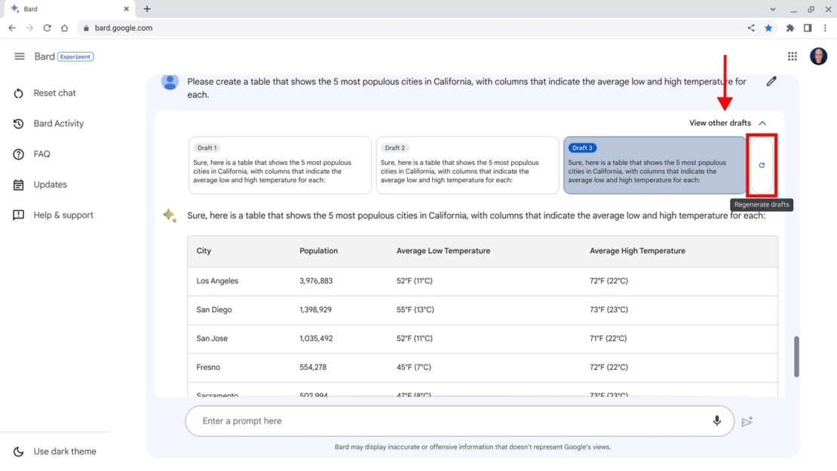Regenerate drafts with the refresh icon
This screenshot has width=837, height=471.
coord(761,165)
